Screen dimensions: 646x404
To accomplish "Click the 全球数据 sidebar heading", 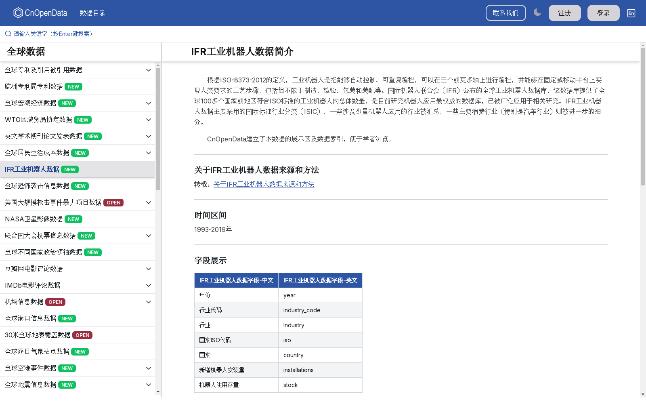I will point(26,52).
